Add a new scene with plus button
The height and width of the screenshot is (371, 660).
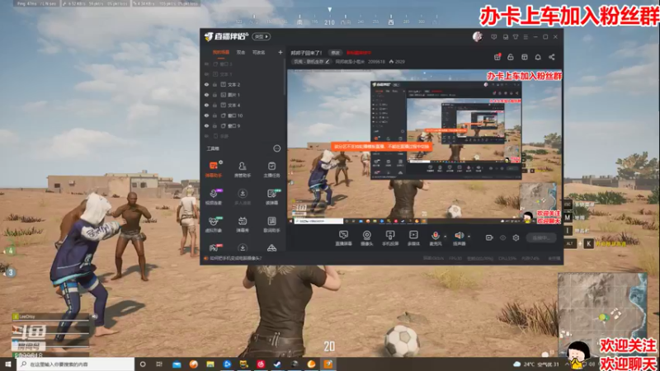coord(280,53)
